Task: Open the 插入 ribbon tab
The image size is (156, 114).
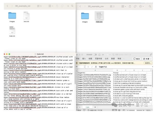Action: 84,59
